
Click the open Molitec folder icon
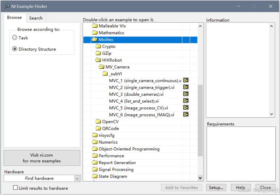[95, 40]
